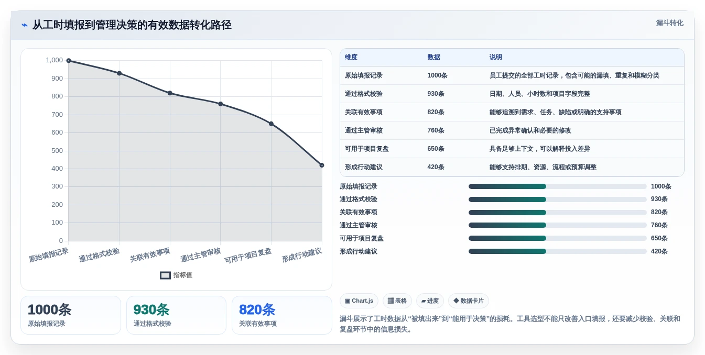Image resolution: width=705 pixels, height=355 pixels.
Task: Click the chart point above 通过主管审核
Action: (221, 104)
